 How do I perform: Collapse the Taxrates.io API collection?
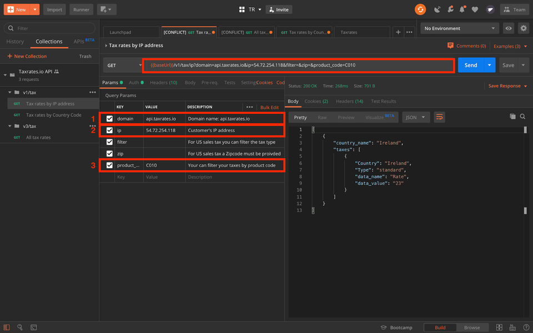5,75
